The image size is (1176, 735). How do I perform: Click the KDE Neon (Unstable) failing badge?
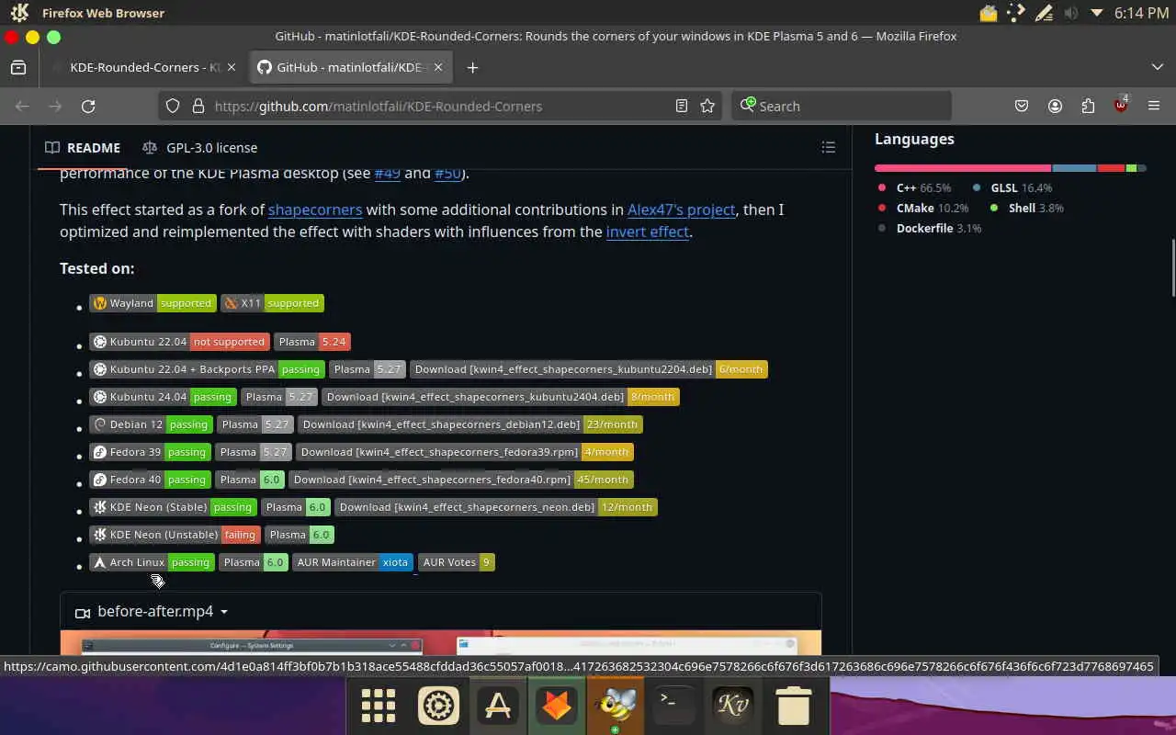[x=175, y=535]
